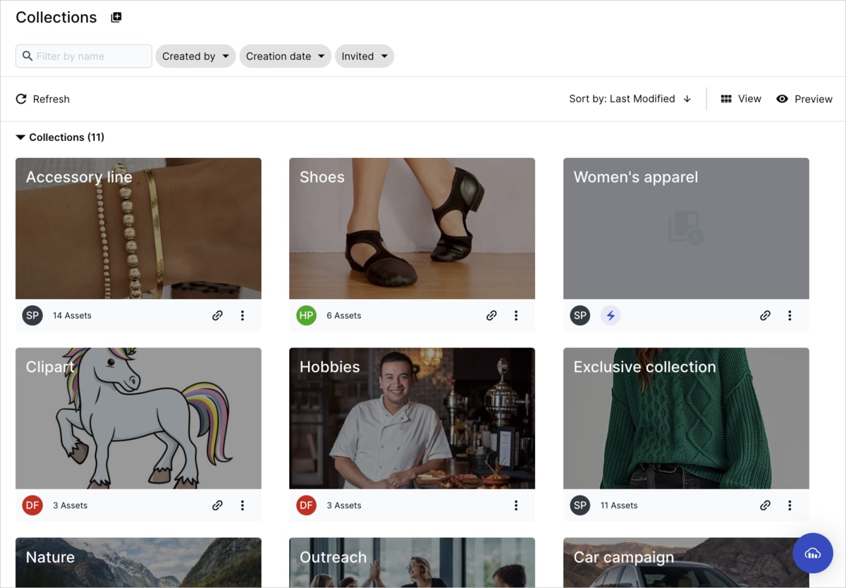Open the three-dot menu for Hobbies

click(516, 506)
